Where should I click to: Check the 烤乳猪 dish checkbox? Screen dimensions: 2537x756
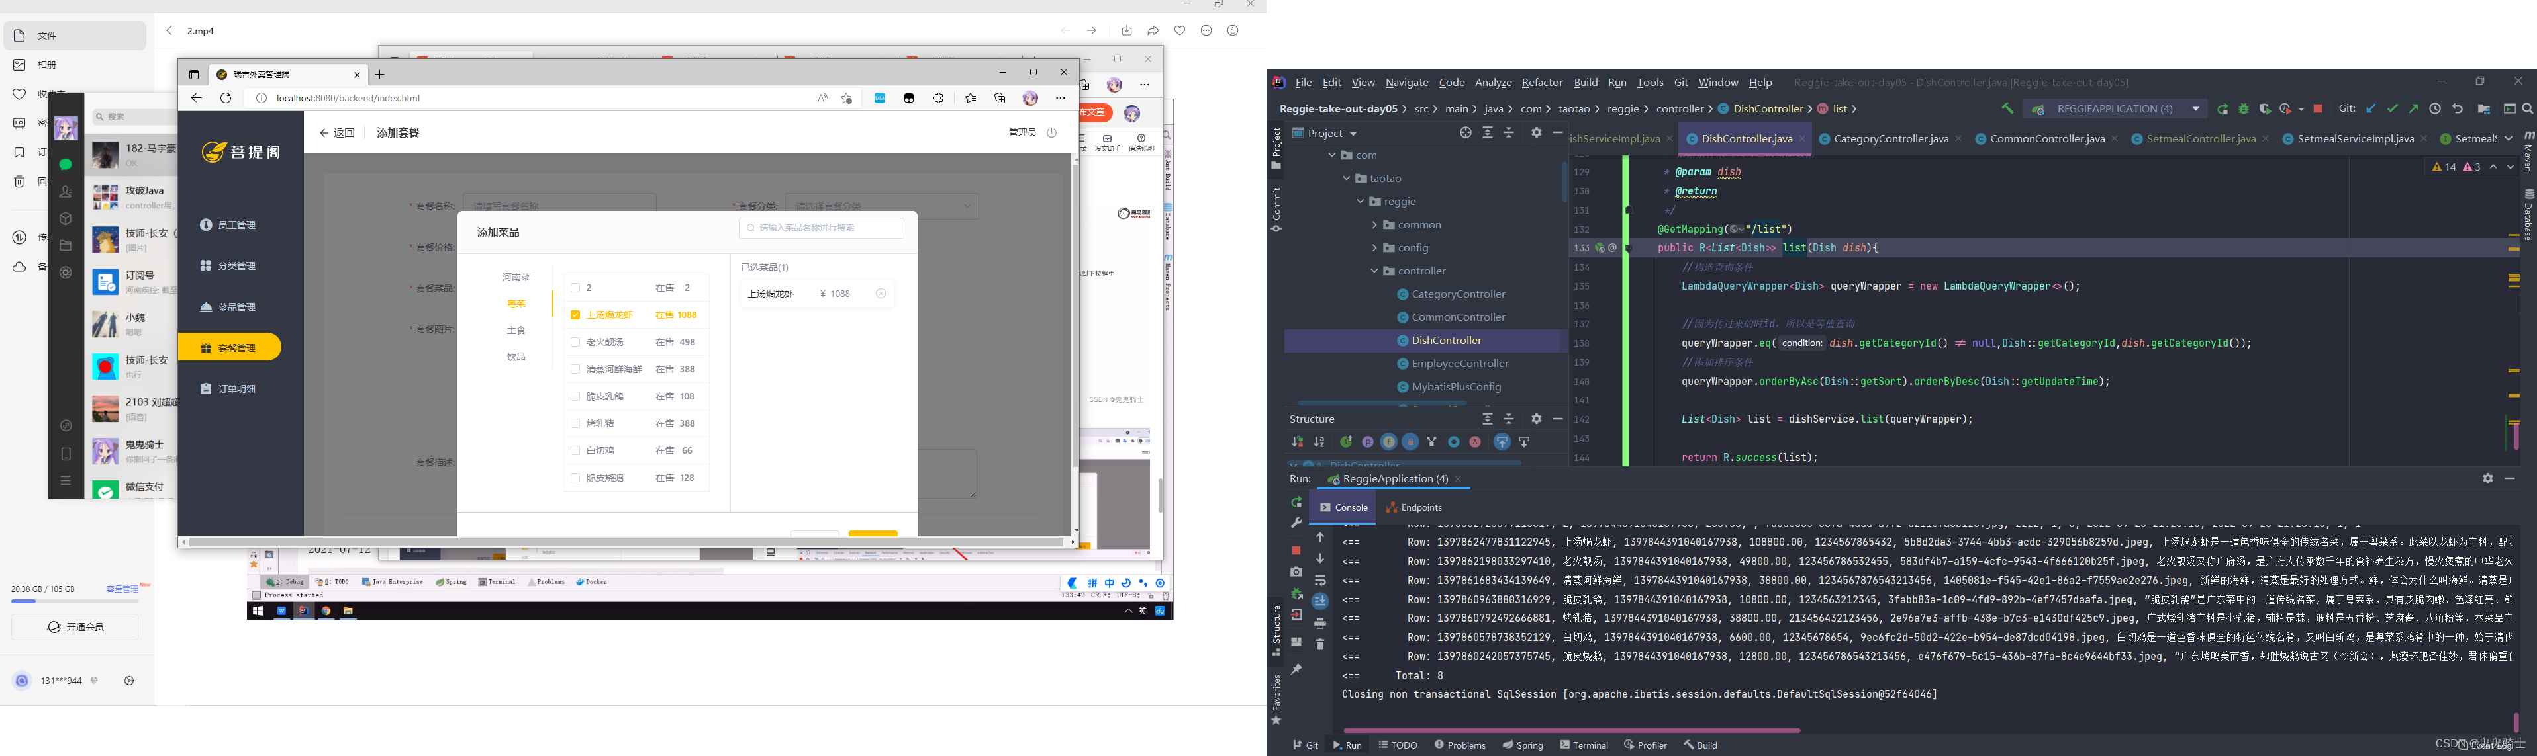575,423
